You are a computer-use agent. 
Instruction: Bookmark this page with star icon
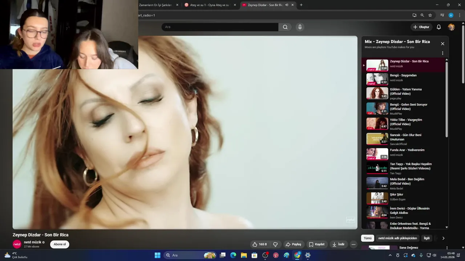click(x=430, y=15)
